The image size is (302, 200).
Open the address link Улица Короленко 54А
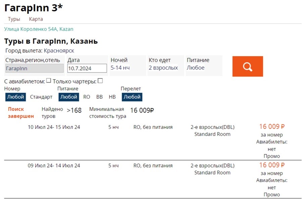pyautogui.click(x=39, y=29)
